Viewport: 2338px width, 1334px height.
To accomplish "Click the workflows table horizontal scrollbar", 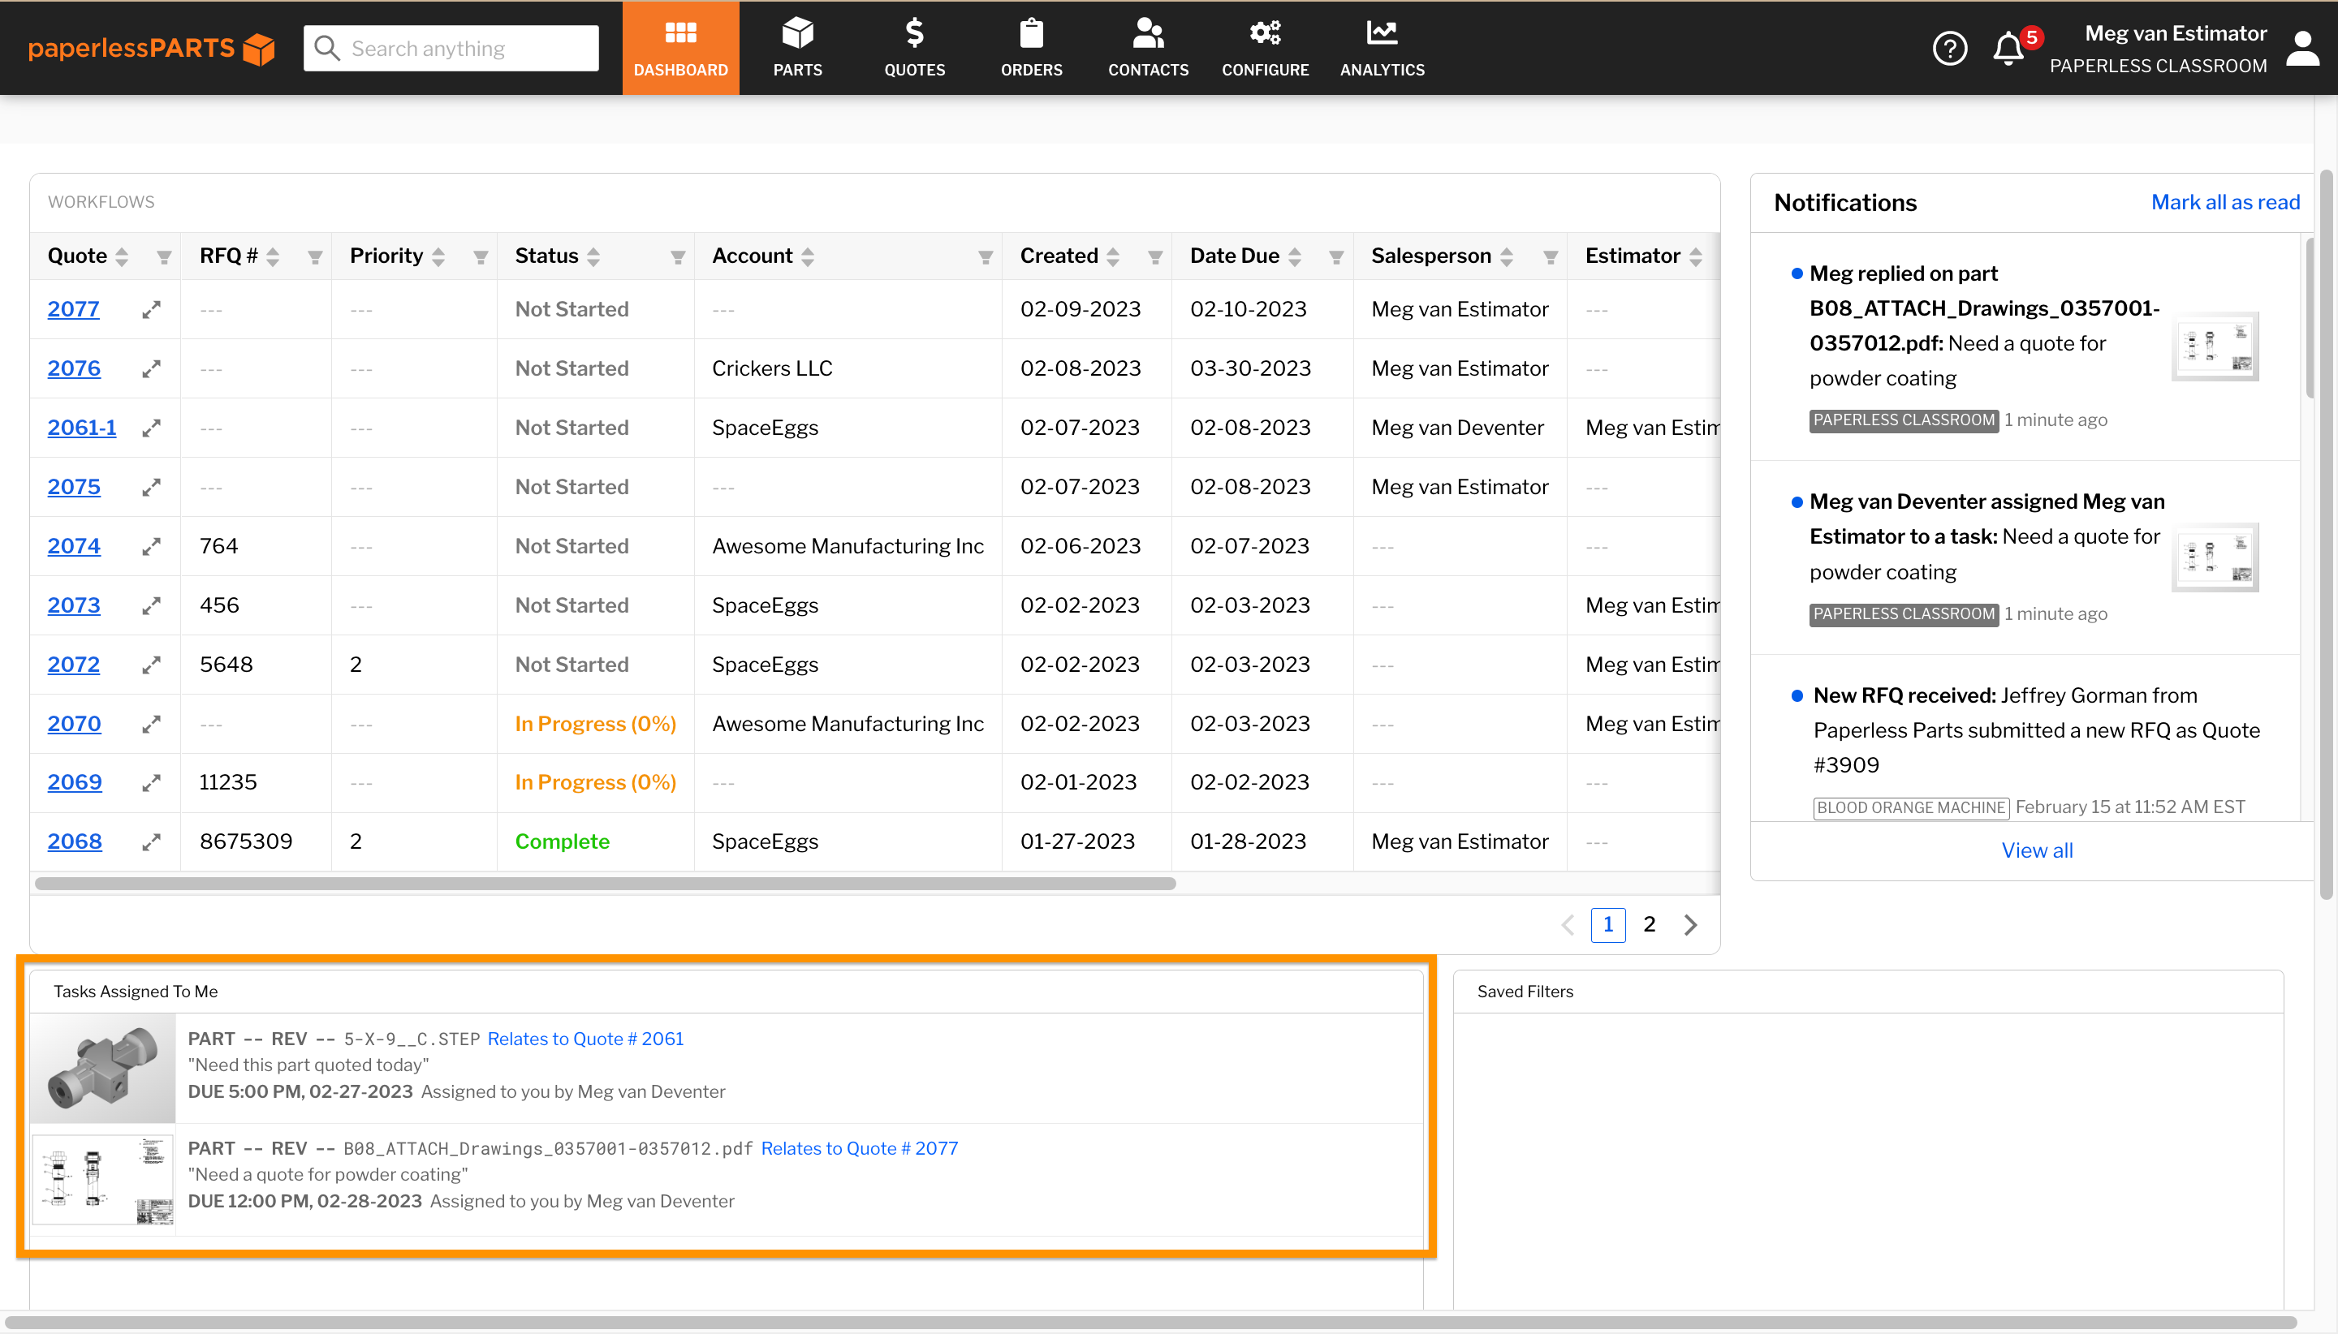I will [x=605, y=883].
